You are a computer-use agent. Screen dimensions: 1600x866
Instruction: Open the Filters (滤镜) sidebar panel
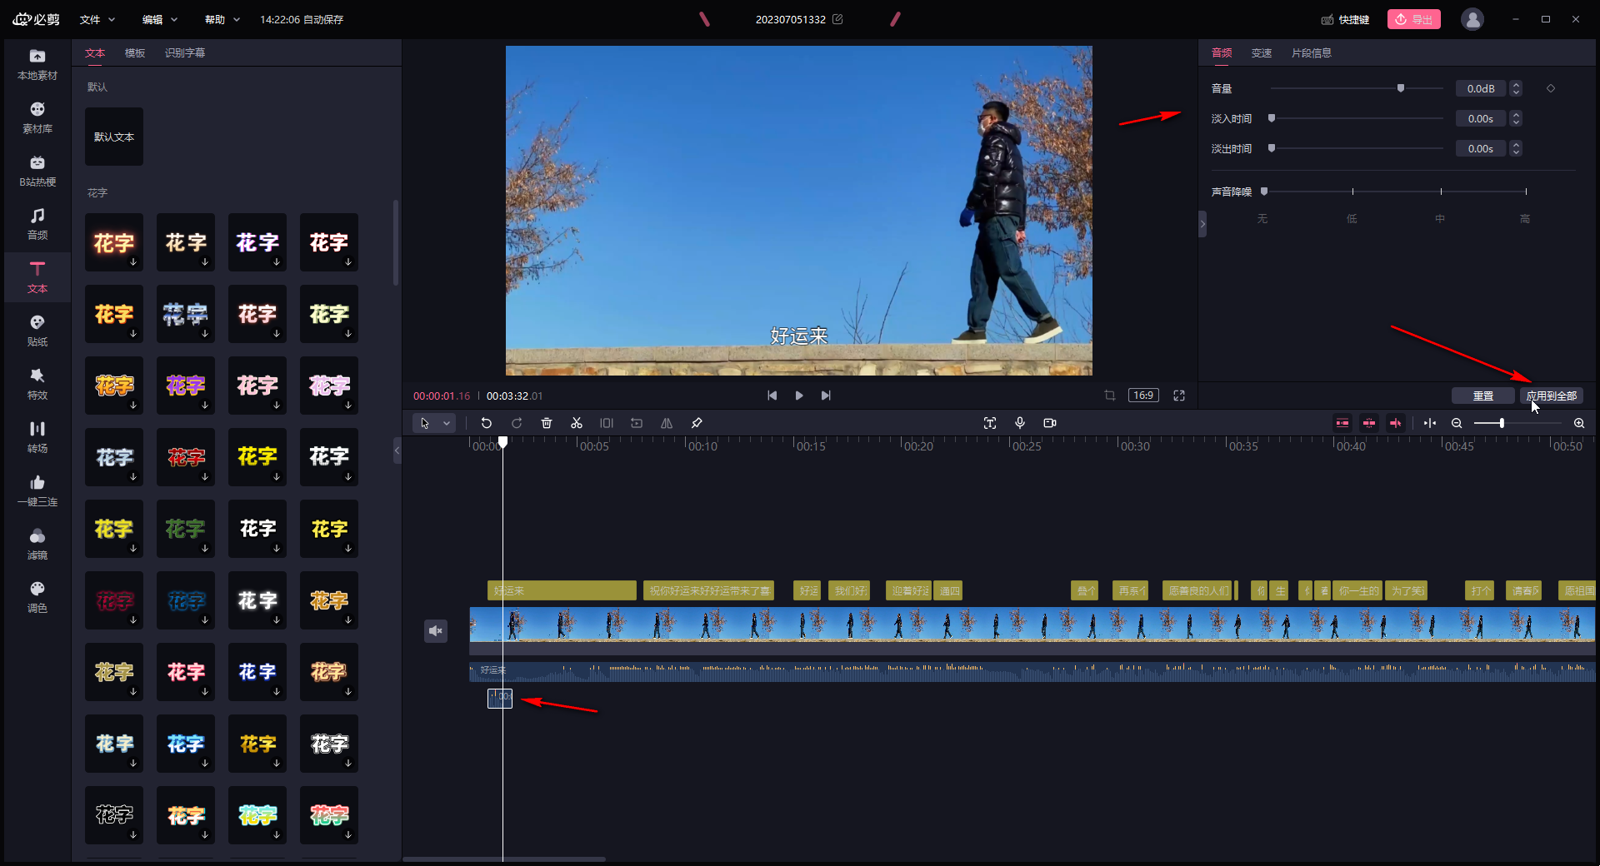(x=37, y=543)
